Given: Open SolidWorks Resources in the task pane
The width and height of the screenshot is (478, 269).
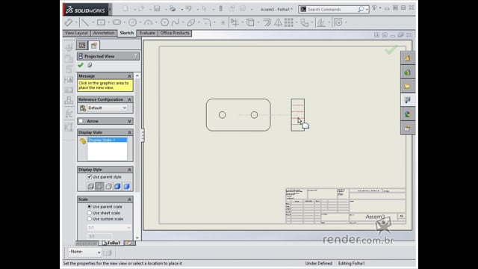Looking at the screenshot, I should click(408, 58).
